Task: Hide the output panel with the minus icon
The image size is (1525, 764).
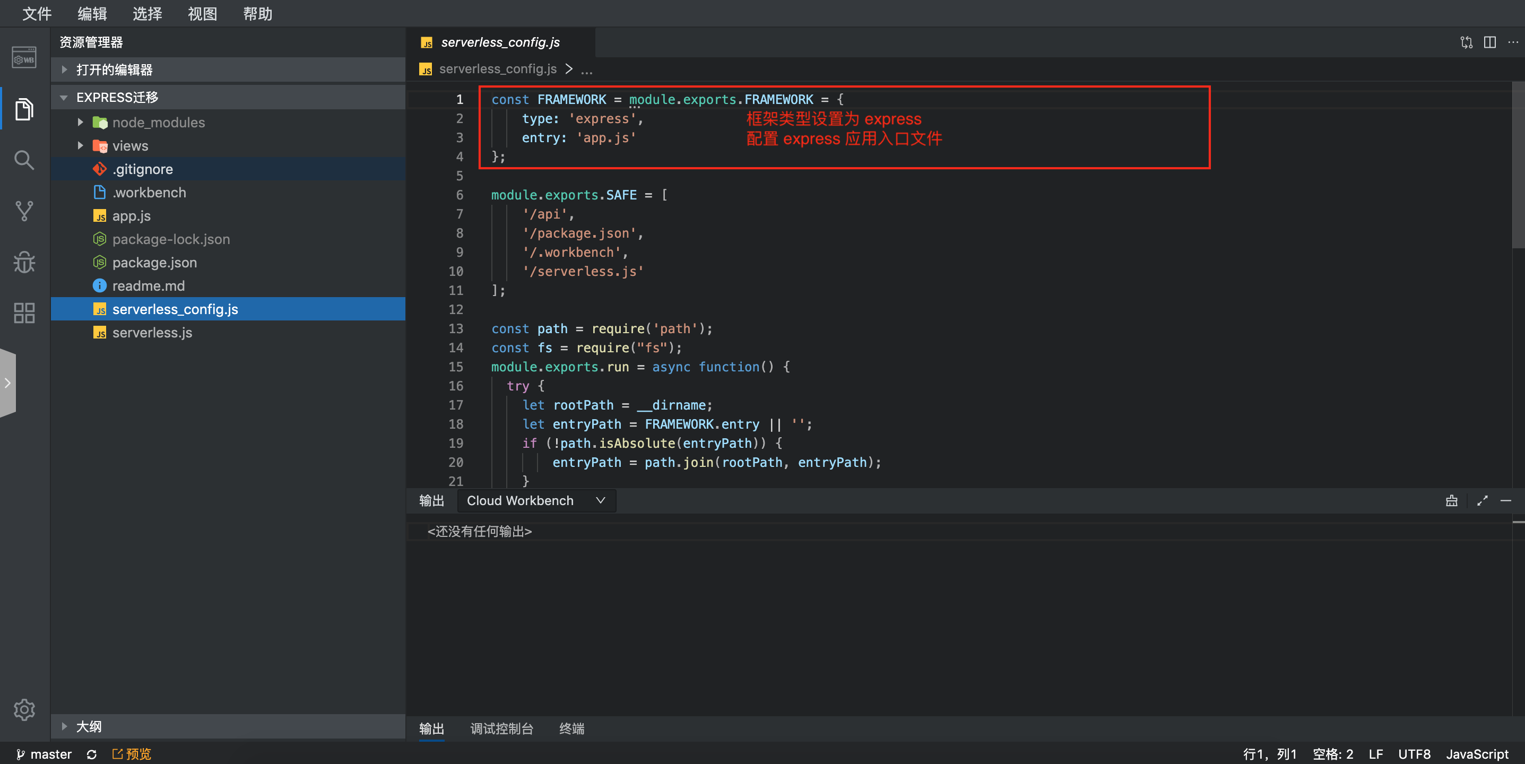Action: pos(1506,501)
